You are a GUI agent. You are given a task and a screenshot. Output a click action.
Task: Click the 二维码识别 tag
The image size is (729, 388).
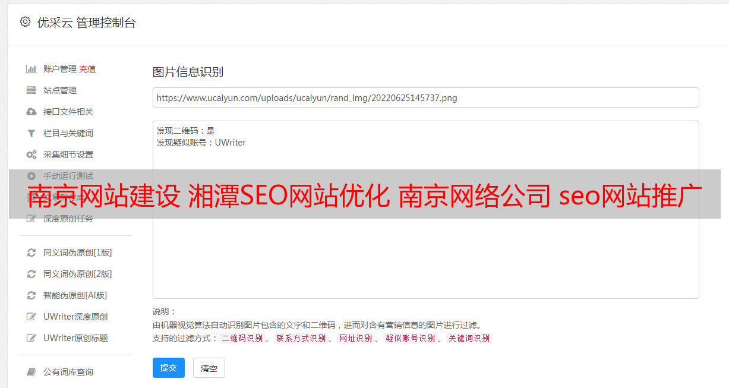(x=242, y=338)
